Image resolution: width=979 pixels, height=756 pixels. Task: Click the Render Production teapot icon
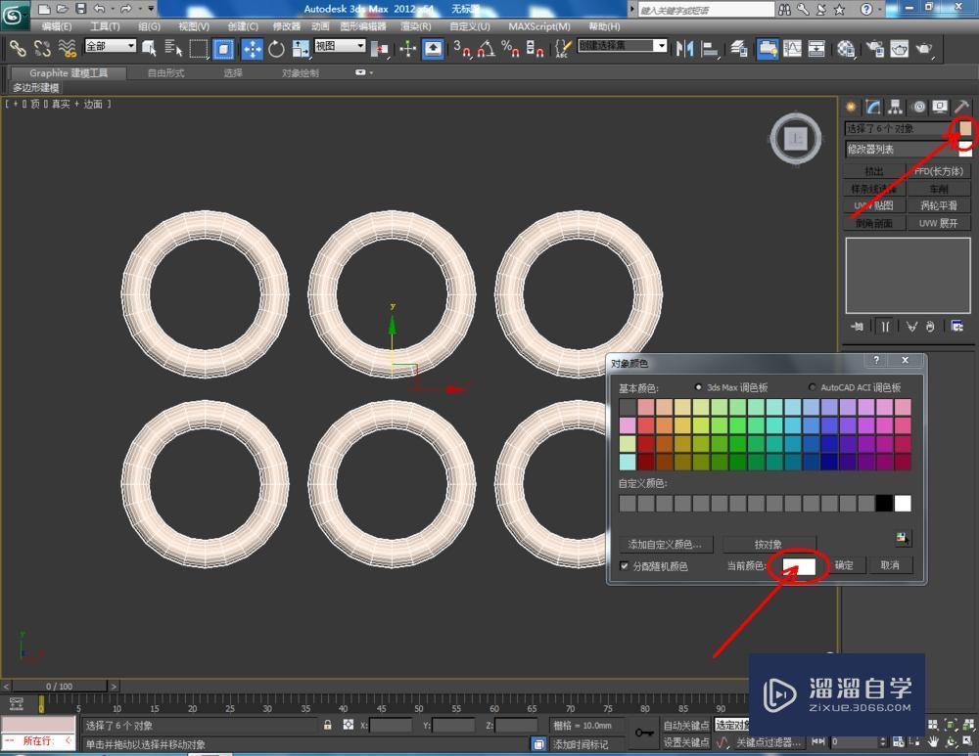[x=922, y=49]
